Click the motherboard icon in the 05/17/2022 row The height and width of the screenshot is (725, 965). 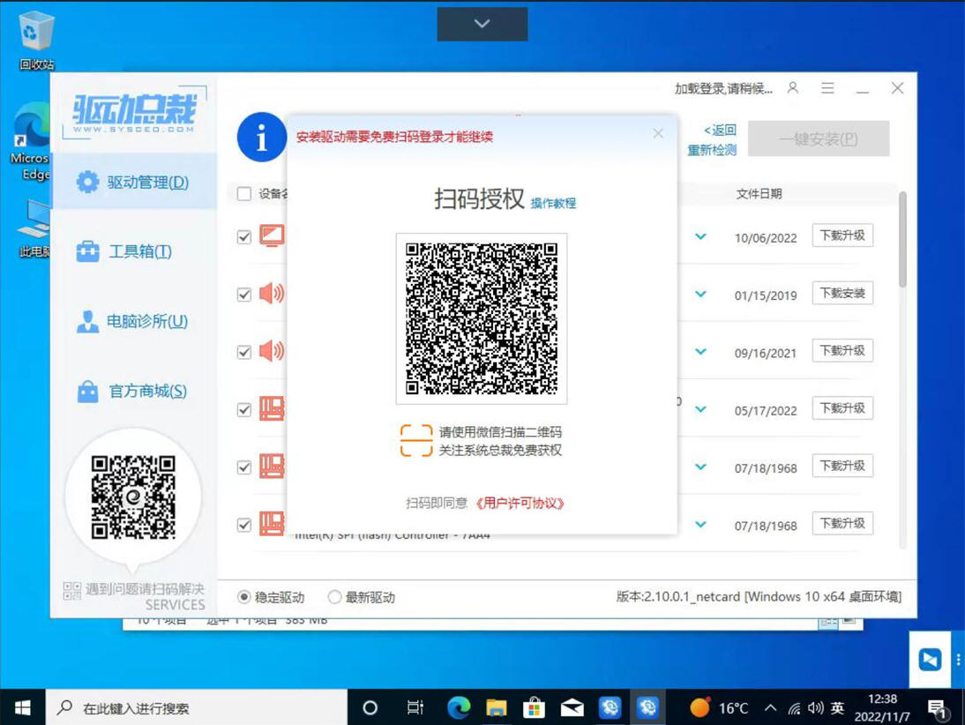click(272, 408)
